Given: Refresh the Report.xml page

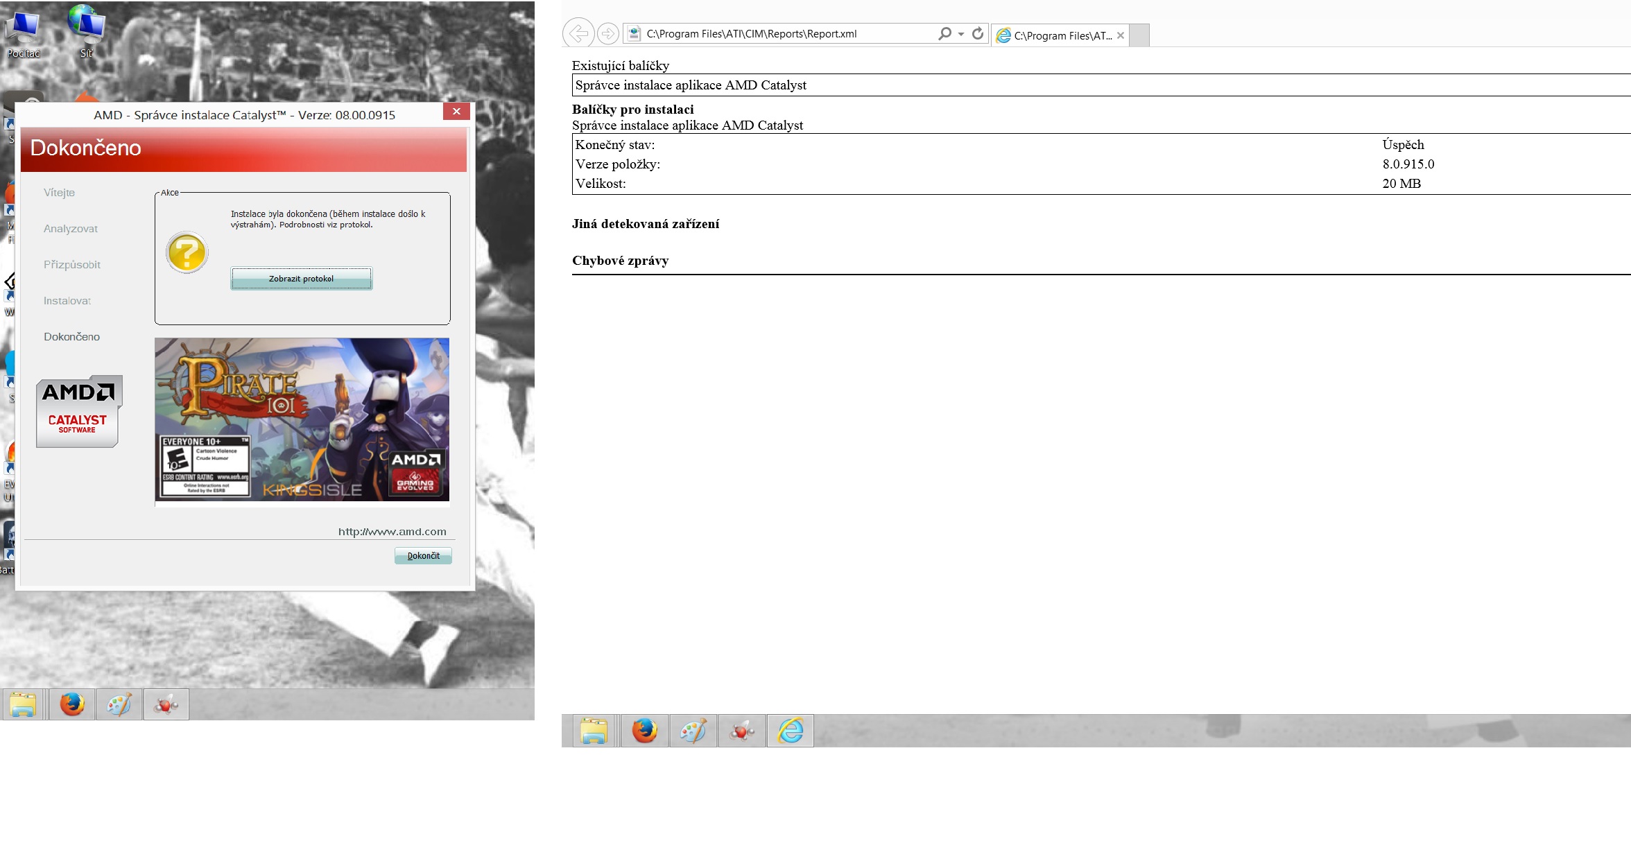Looking at the screenshot, I should pyautogui.click(x=978, y=33).
